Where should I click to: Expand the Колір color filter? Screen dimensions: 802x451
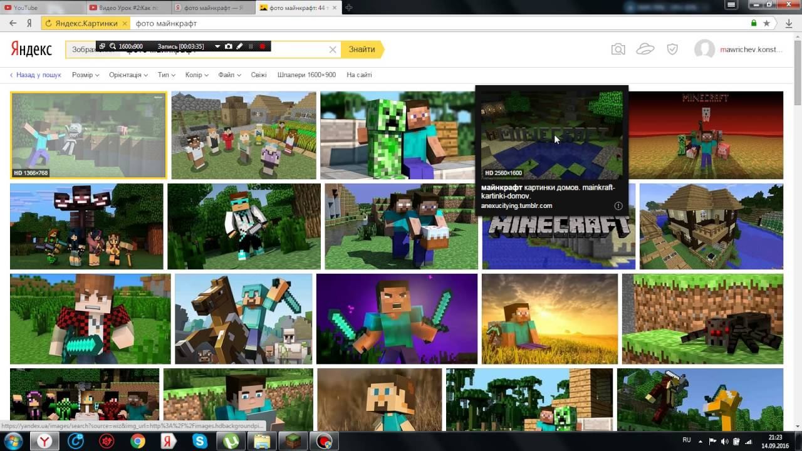(x=197, y=75)
